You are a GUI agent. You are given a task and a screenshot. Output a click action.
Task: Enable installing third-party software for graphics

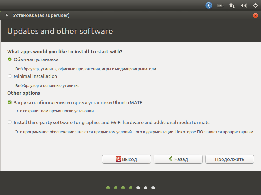click(x=9, y=122)
